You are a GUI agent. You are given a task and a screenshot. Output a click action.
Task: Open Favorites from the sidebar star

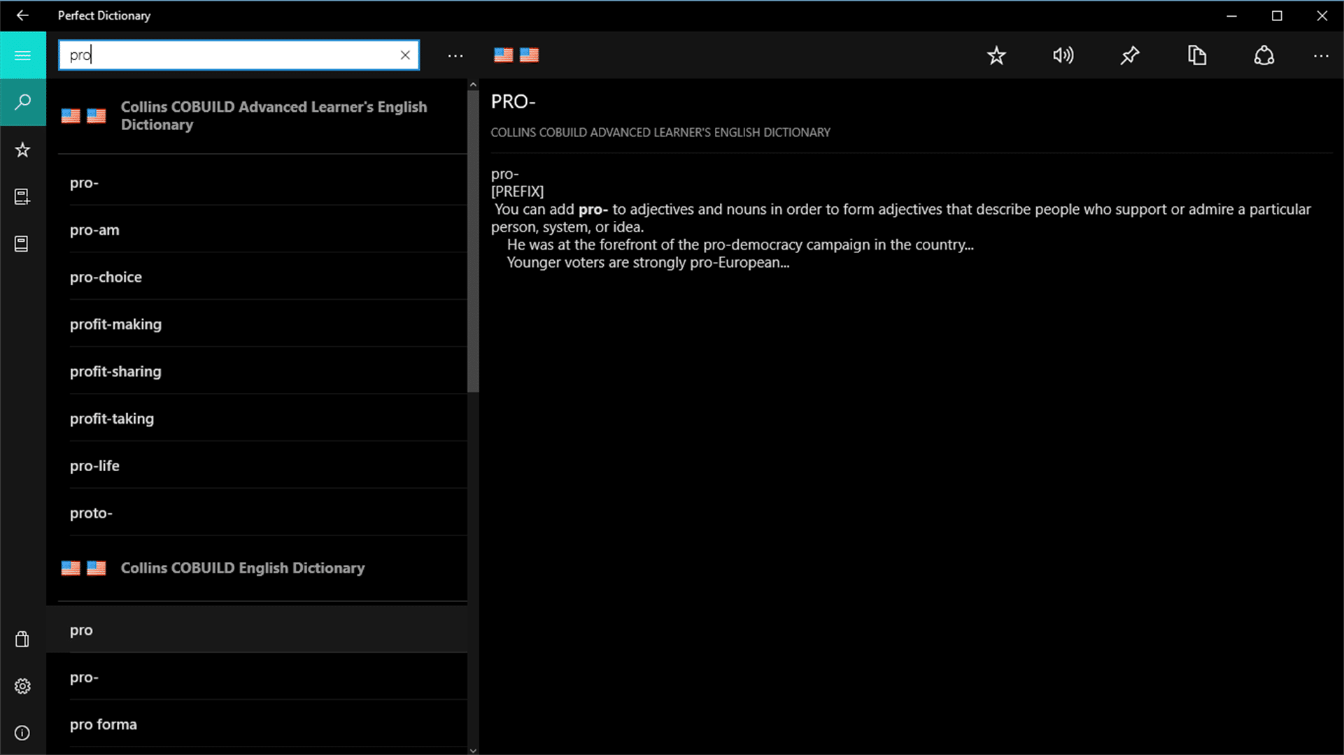click(x=22, y=150)
